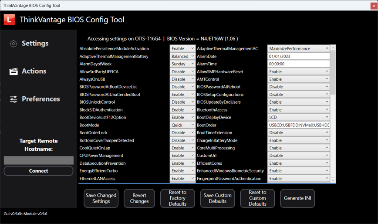Screen dimensions: 378x224
Task: Open the BIOSPasswordAtBootDeviceList dropdown
Action: pos(182,87)
